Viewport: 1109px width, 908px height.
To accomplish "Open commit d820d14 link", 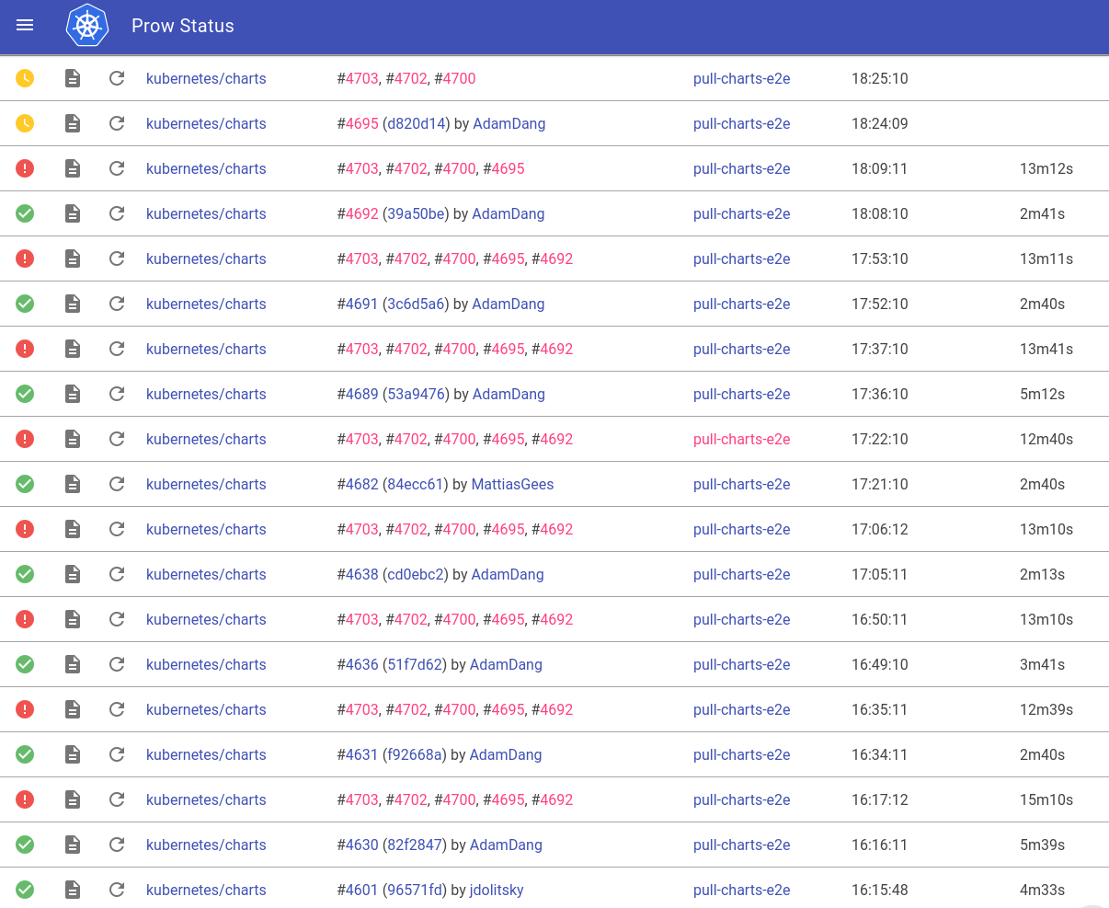I will tap(417, 123).
